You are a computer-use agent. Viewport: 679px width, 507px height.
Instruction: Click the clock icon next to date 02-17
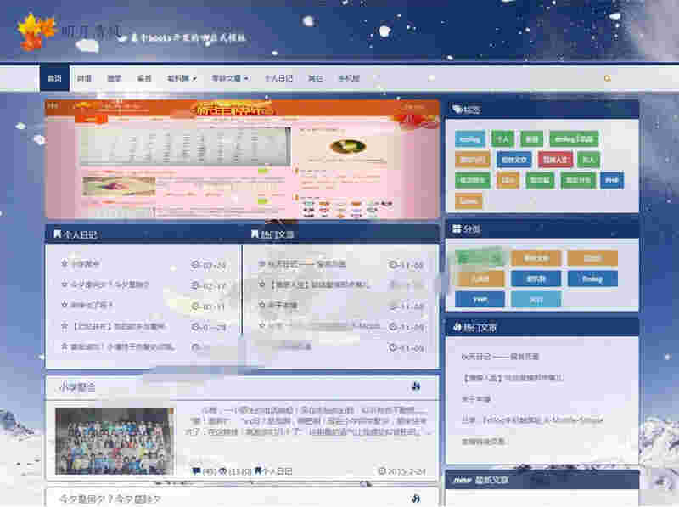coord(196,284)
